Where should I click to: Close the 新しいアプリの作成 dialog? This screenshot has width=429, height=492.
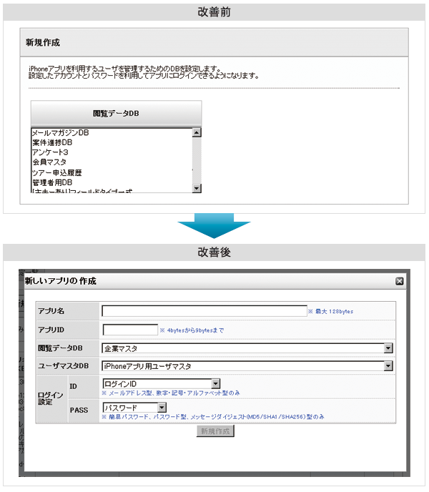pyautogui.click(x=399, y=281)
